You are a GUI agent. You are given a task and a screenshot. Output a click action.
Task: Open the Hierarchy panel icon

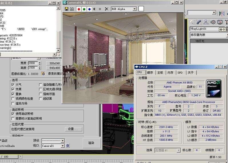point(206,22)
